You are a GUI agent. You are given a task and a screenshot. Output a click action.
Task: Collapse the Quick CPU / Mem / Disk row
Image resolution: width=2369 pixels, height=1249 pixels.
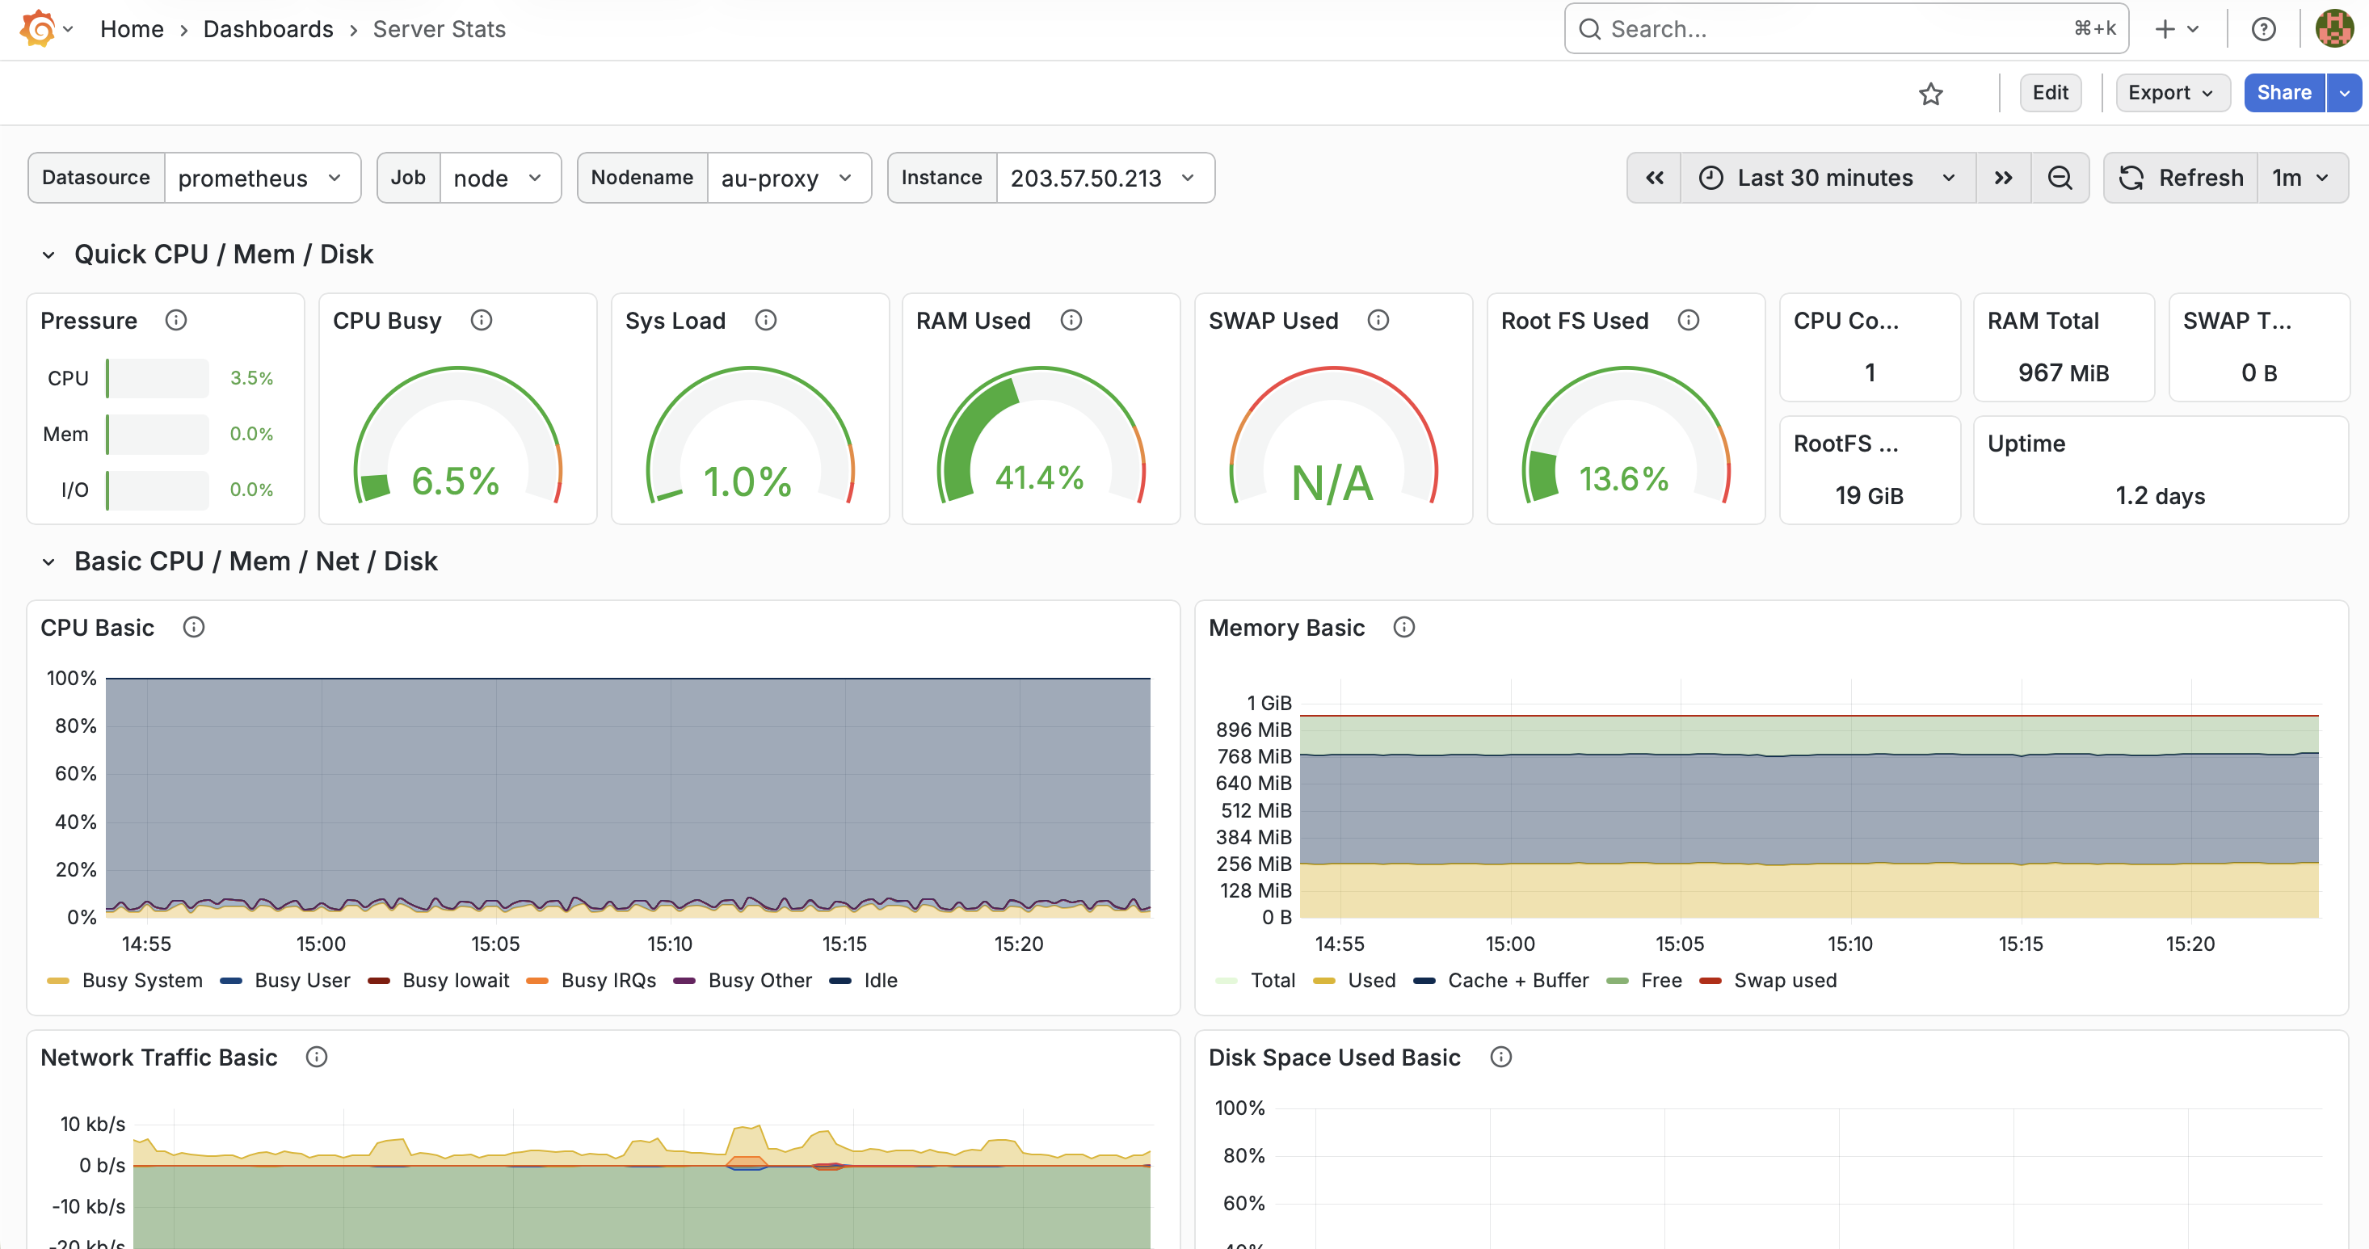coord(48,254)
